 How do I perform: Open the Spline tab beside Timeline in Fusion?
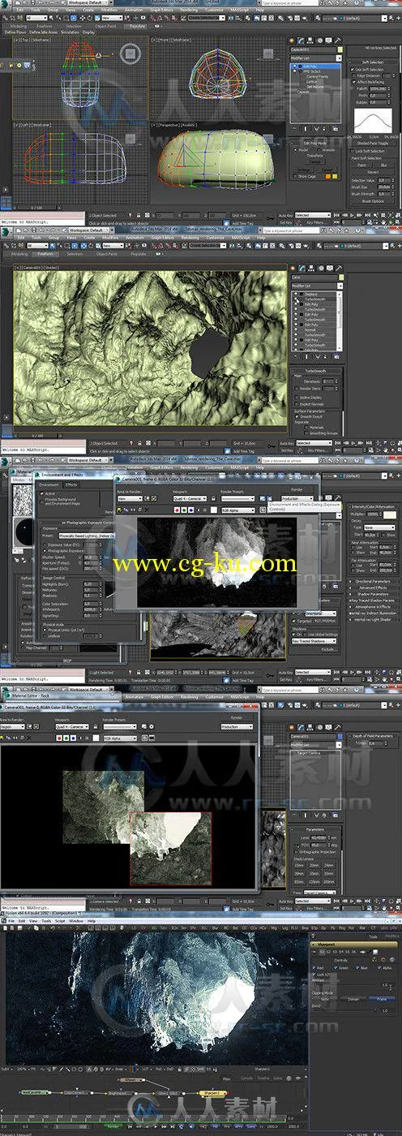277,1078
